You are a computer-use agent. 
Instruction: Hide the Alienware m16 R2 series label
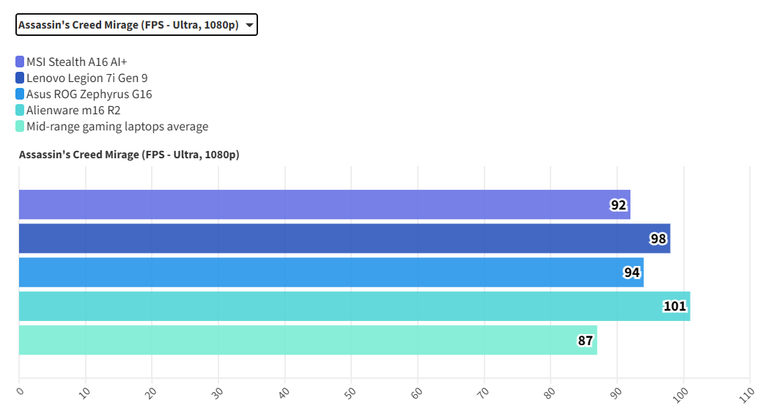tap(73, 110)
